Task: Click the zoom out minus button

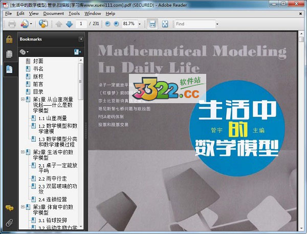Action: (107, 24)
